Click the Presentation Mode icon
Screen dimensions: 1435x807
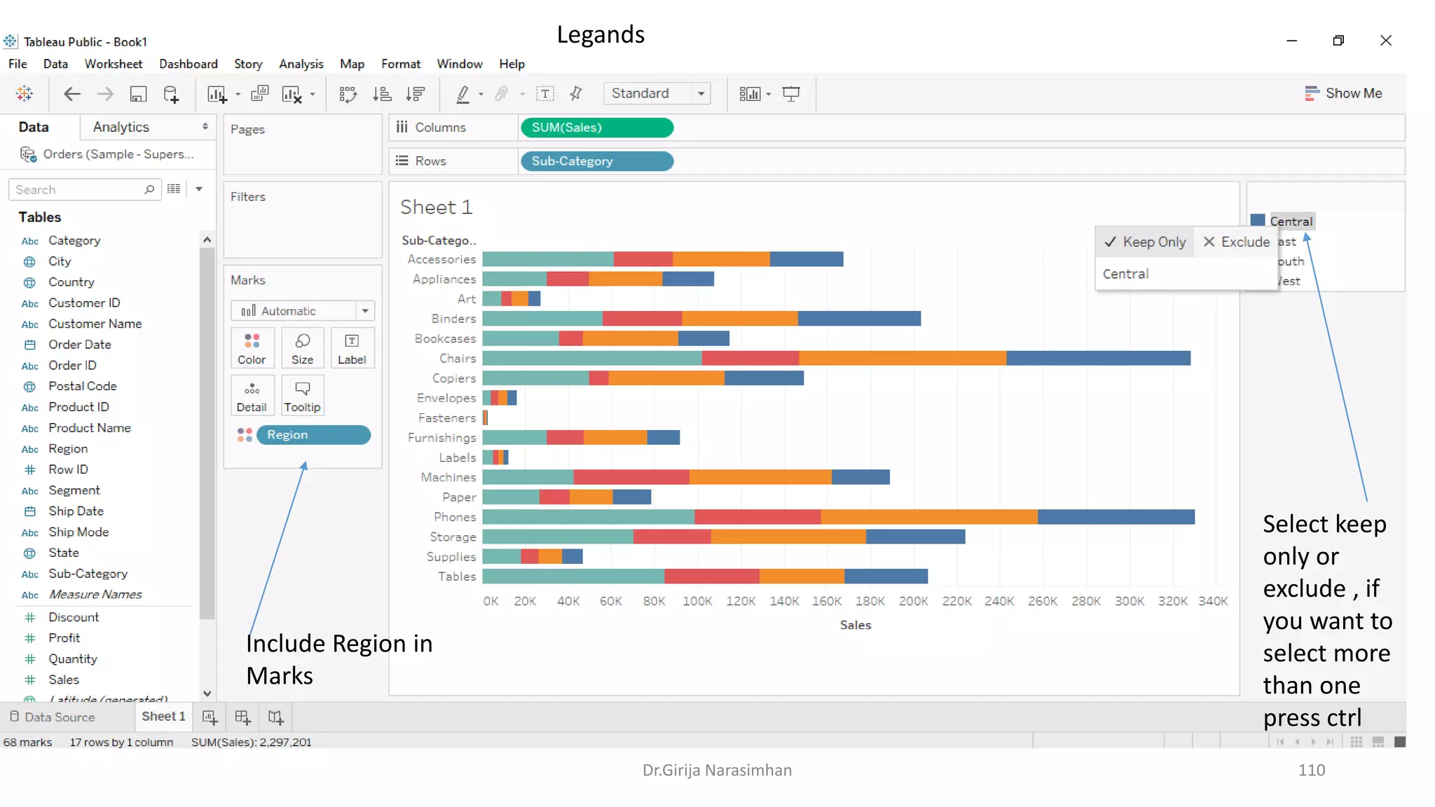point(791,94)
